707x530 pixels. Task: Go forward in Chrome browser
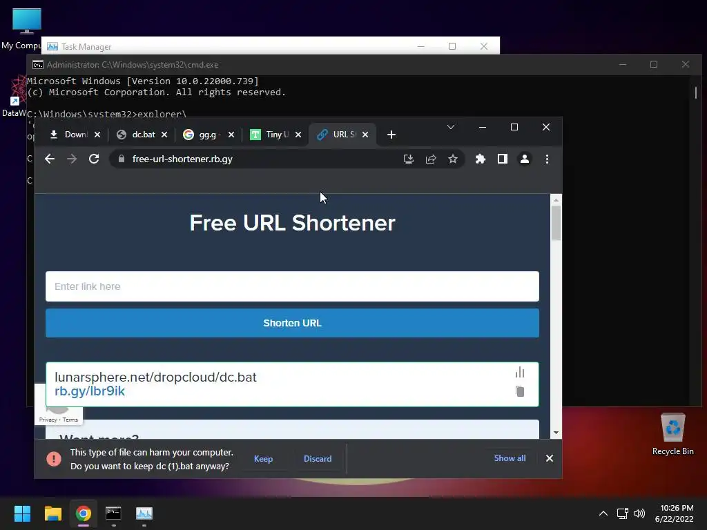coord(72,159)
